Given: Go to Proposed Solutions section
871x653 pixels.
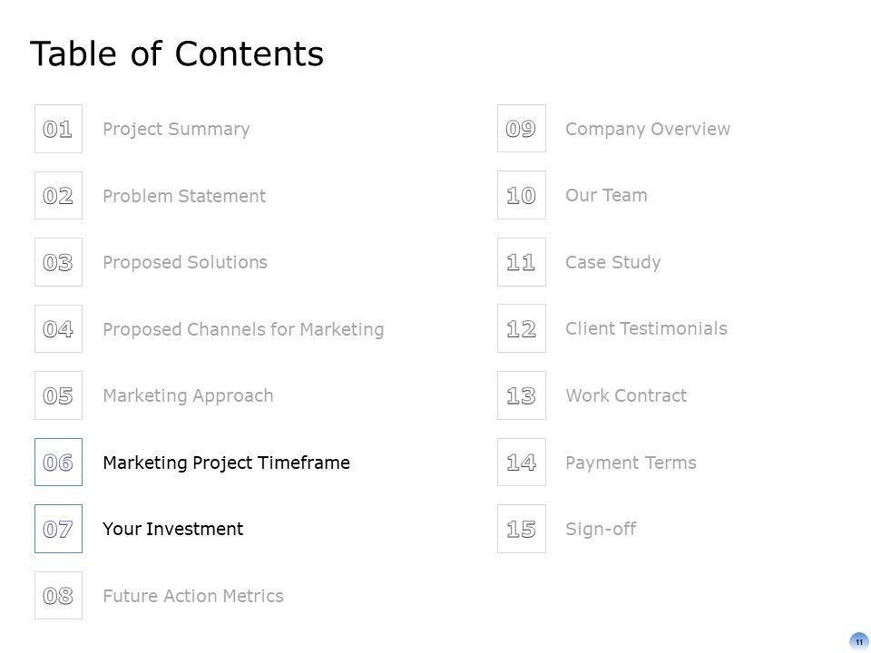Looking at the screenshot, I should [x=185, y=262].
